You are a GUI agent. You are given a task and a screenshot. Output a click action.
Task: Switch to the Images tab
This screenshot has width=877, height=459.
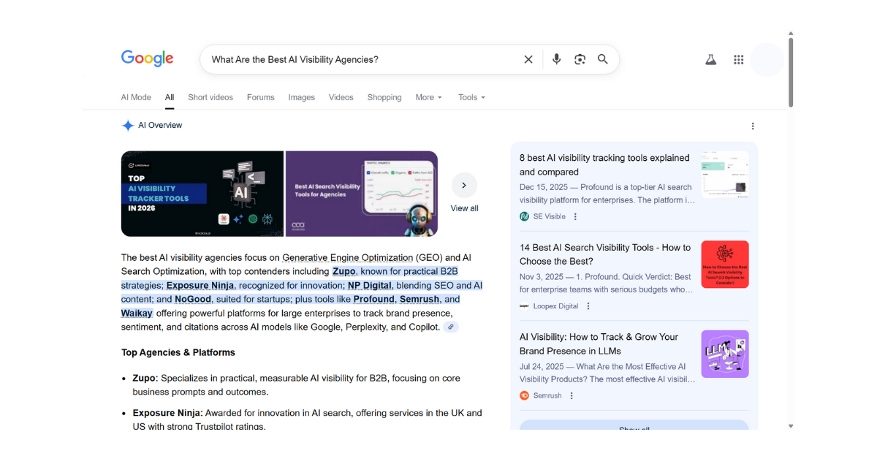click(x=301, y=97)
